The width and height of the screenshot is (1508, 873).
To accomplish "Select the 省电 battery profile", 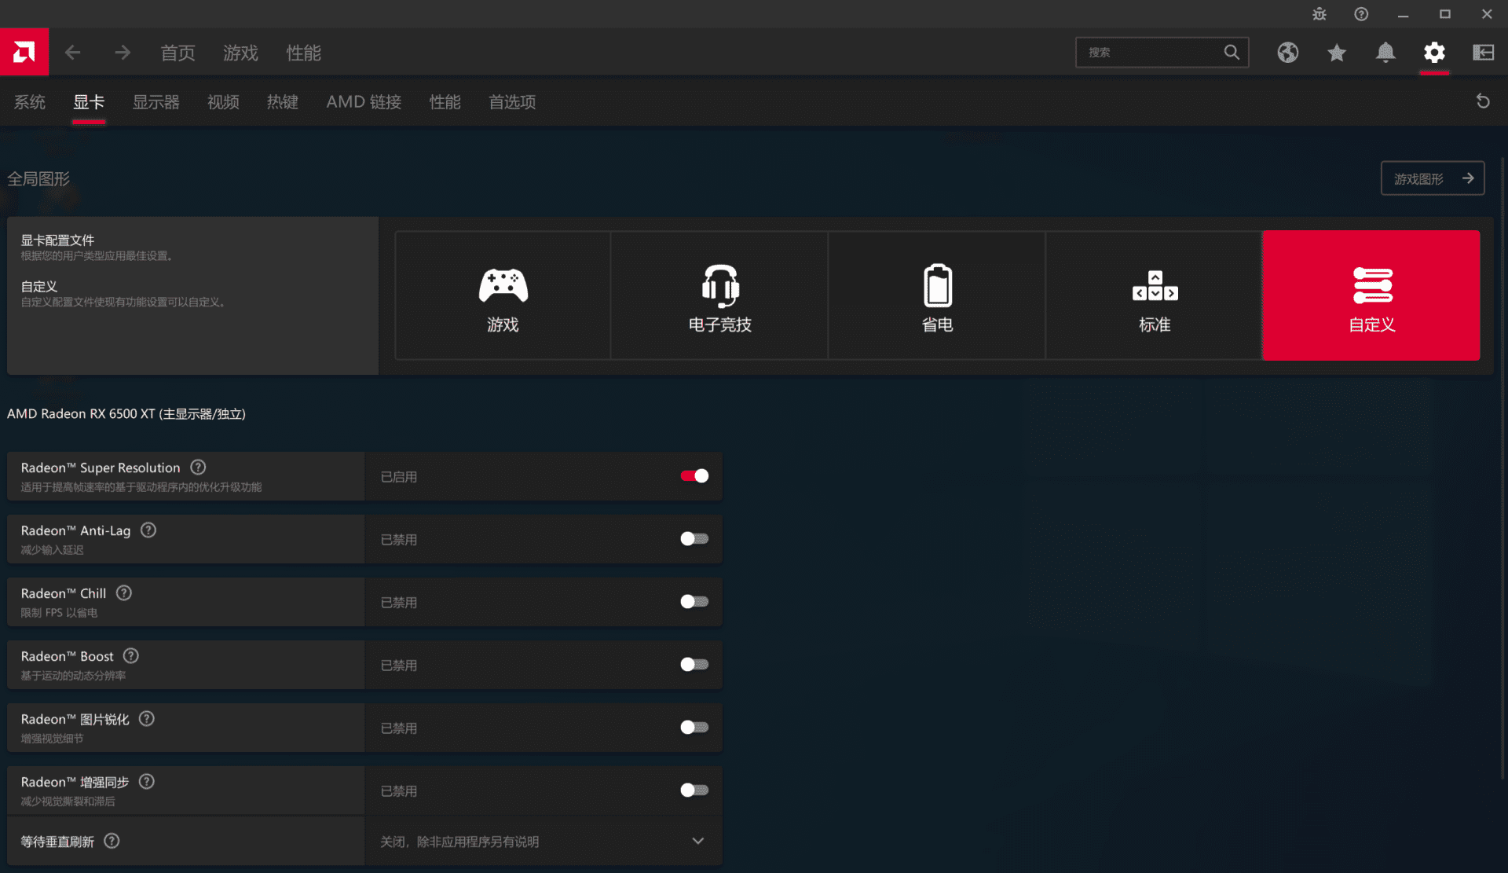I will 937,295.
